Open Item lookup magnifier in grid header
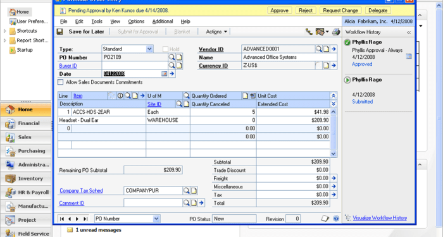443x237 pixels. (x=128, y=95)
